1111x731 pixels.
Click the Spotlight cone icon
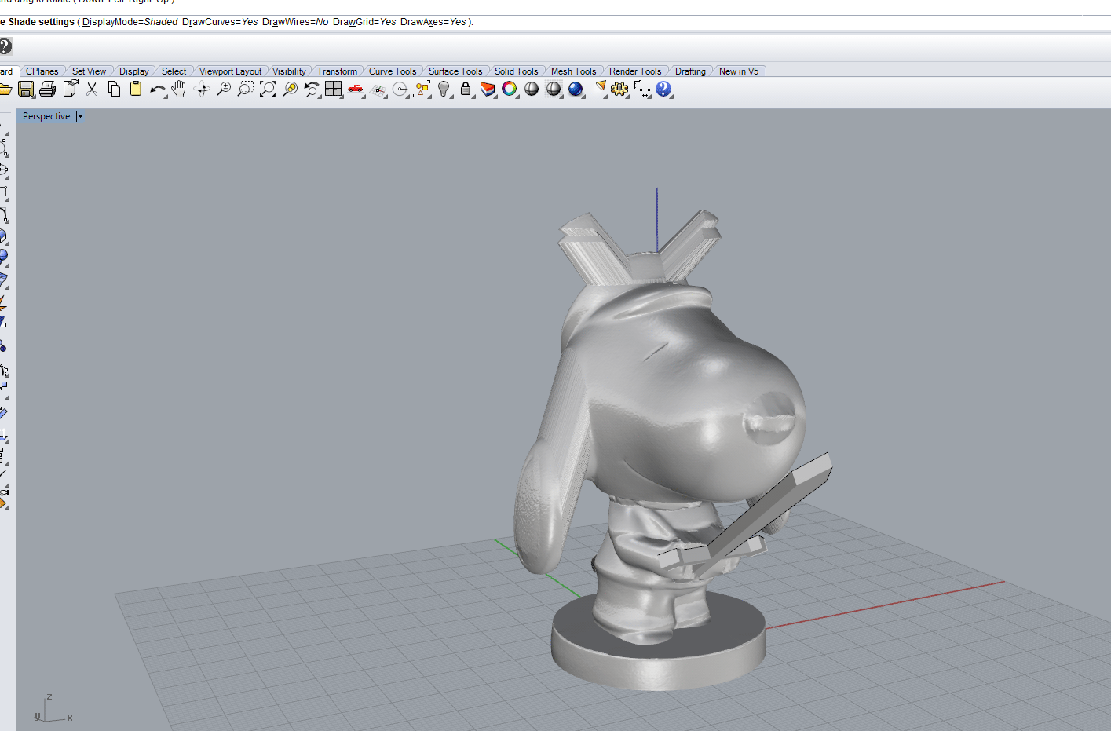tap(601, 87)
